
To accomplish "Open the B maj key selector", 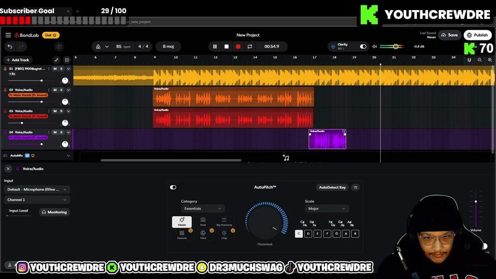I will pyautogui.click(x=168, y=46).
